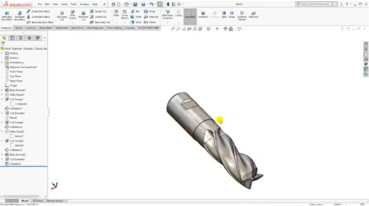Click the Search SOLIDWORKS Help field
The height and width of the screenshot is (206, 369).
[317, 4]
